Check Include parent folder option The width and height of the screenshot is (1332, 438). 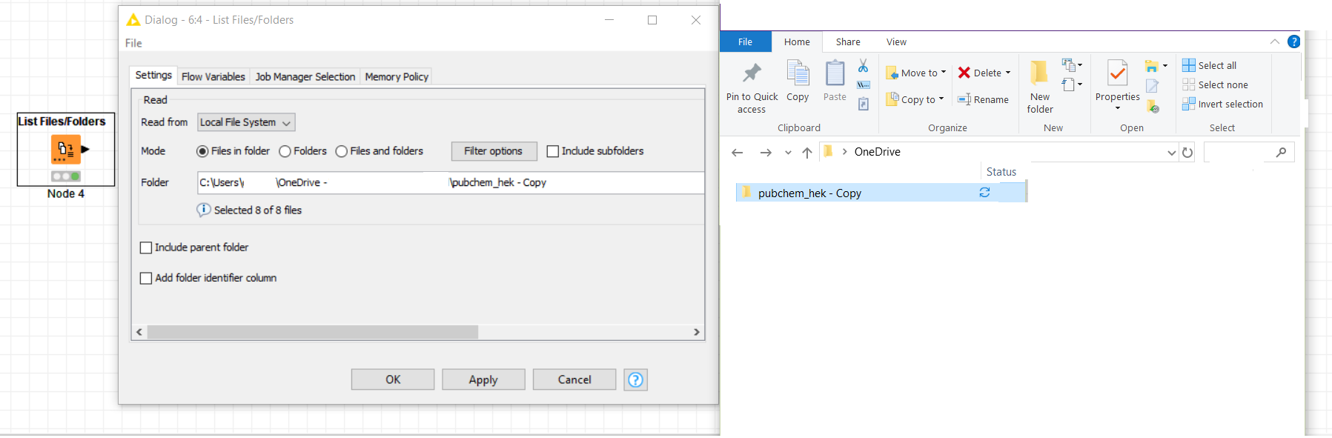[x=146, y=248]
